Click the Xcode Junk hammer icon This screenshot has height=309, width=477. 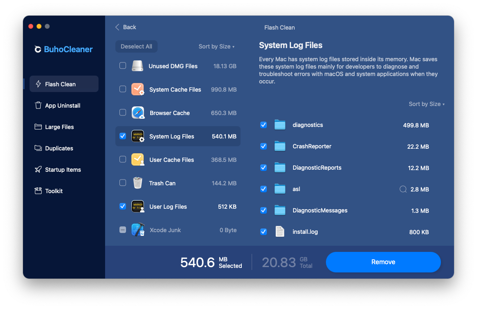point(138,230)
